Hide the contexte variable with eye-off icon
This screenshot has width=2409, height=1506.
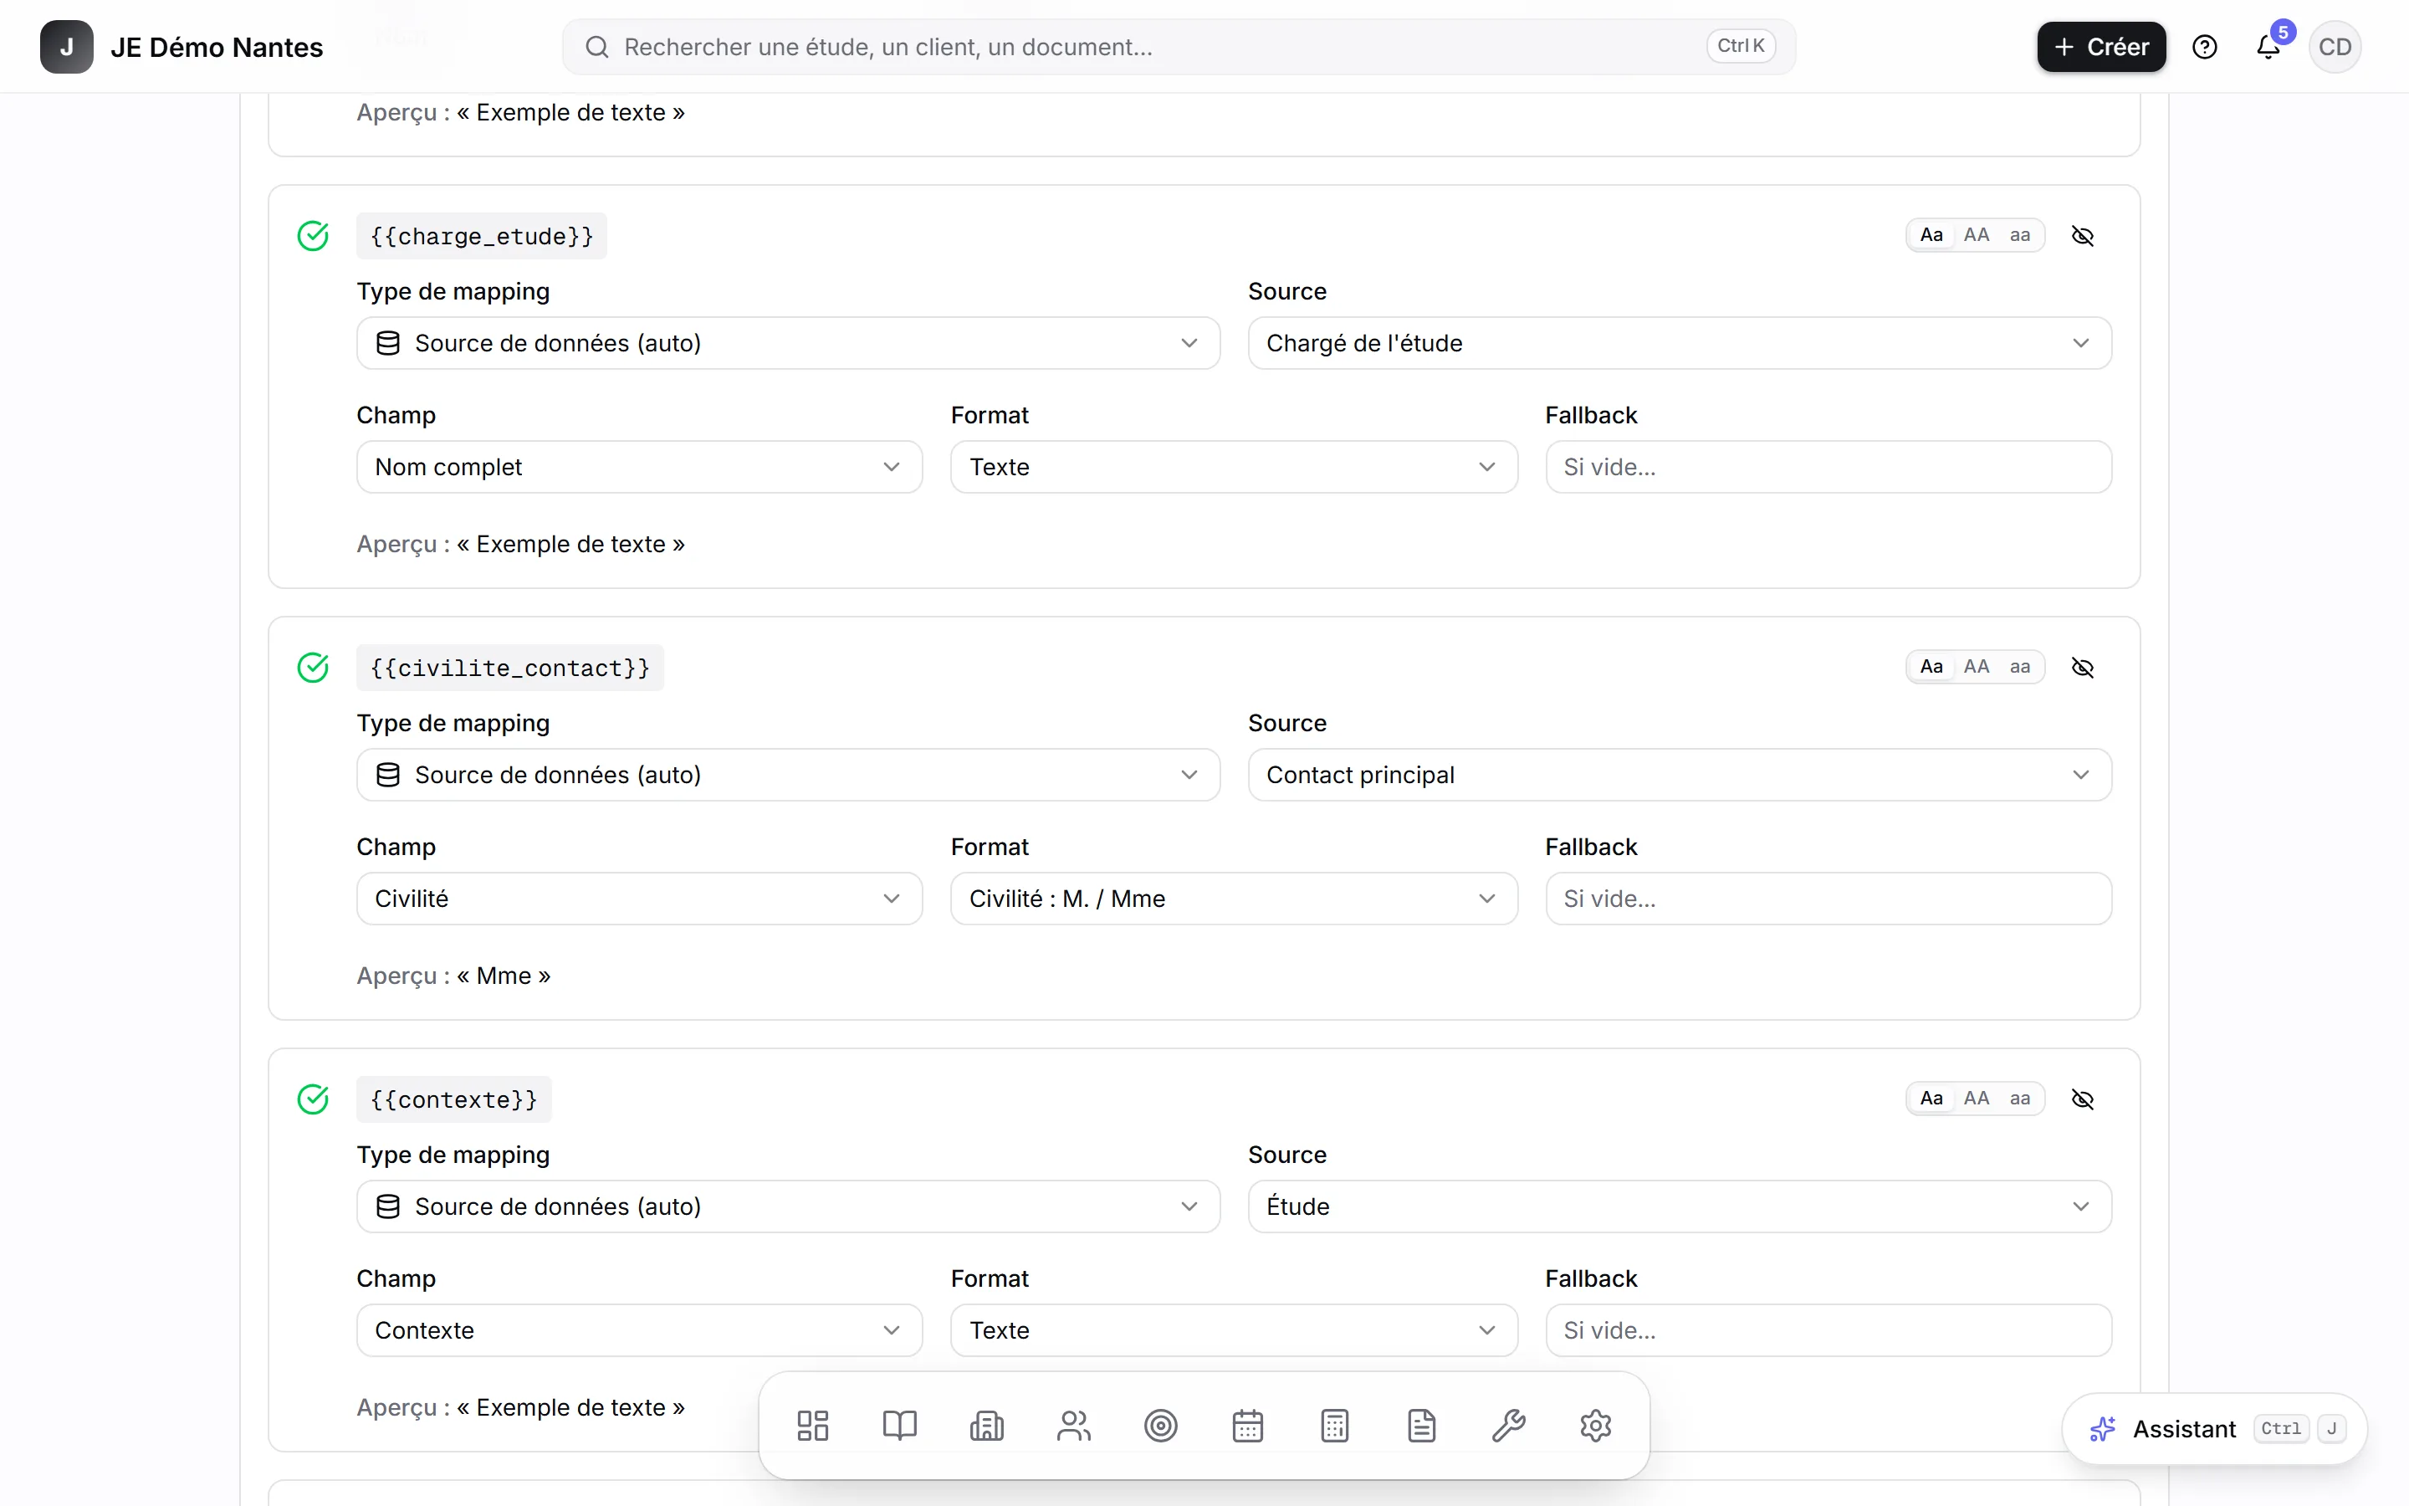(2083, 1099)
